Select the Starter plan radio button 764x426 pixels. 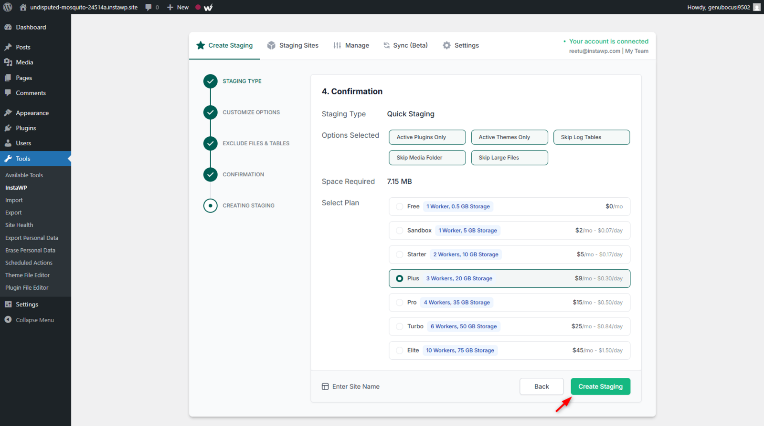tap(400, 254)
